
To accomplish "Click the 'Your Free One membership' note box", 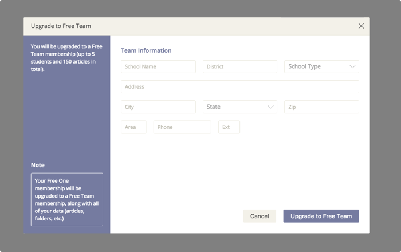I will point(67,199).
